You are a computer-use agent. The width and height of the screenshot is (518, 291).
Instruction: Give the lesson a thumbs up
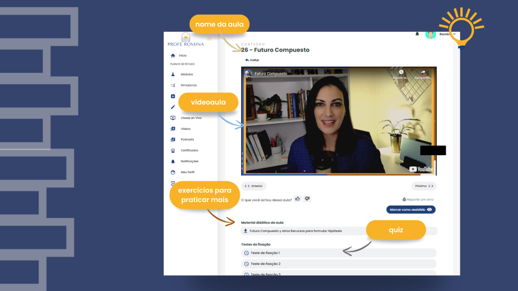click(x=297, y=199)
